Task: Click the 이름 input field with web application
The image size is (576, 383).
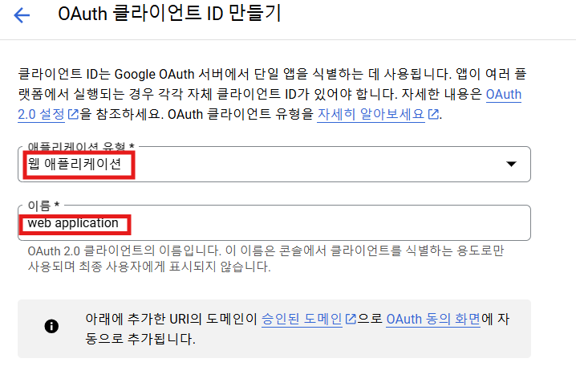Action: 274,223
